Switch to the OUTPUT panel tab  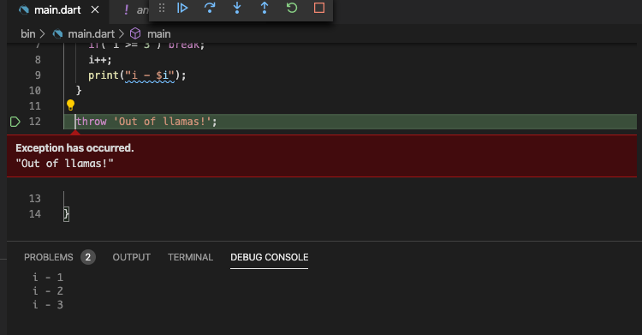132,257
